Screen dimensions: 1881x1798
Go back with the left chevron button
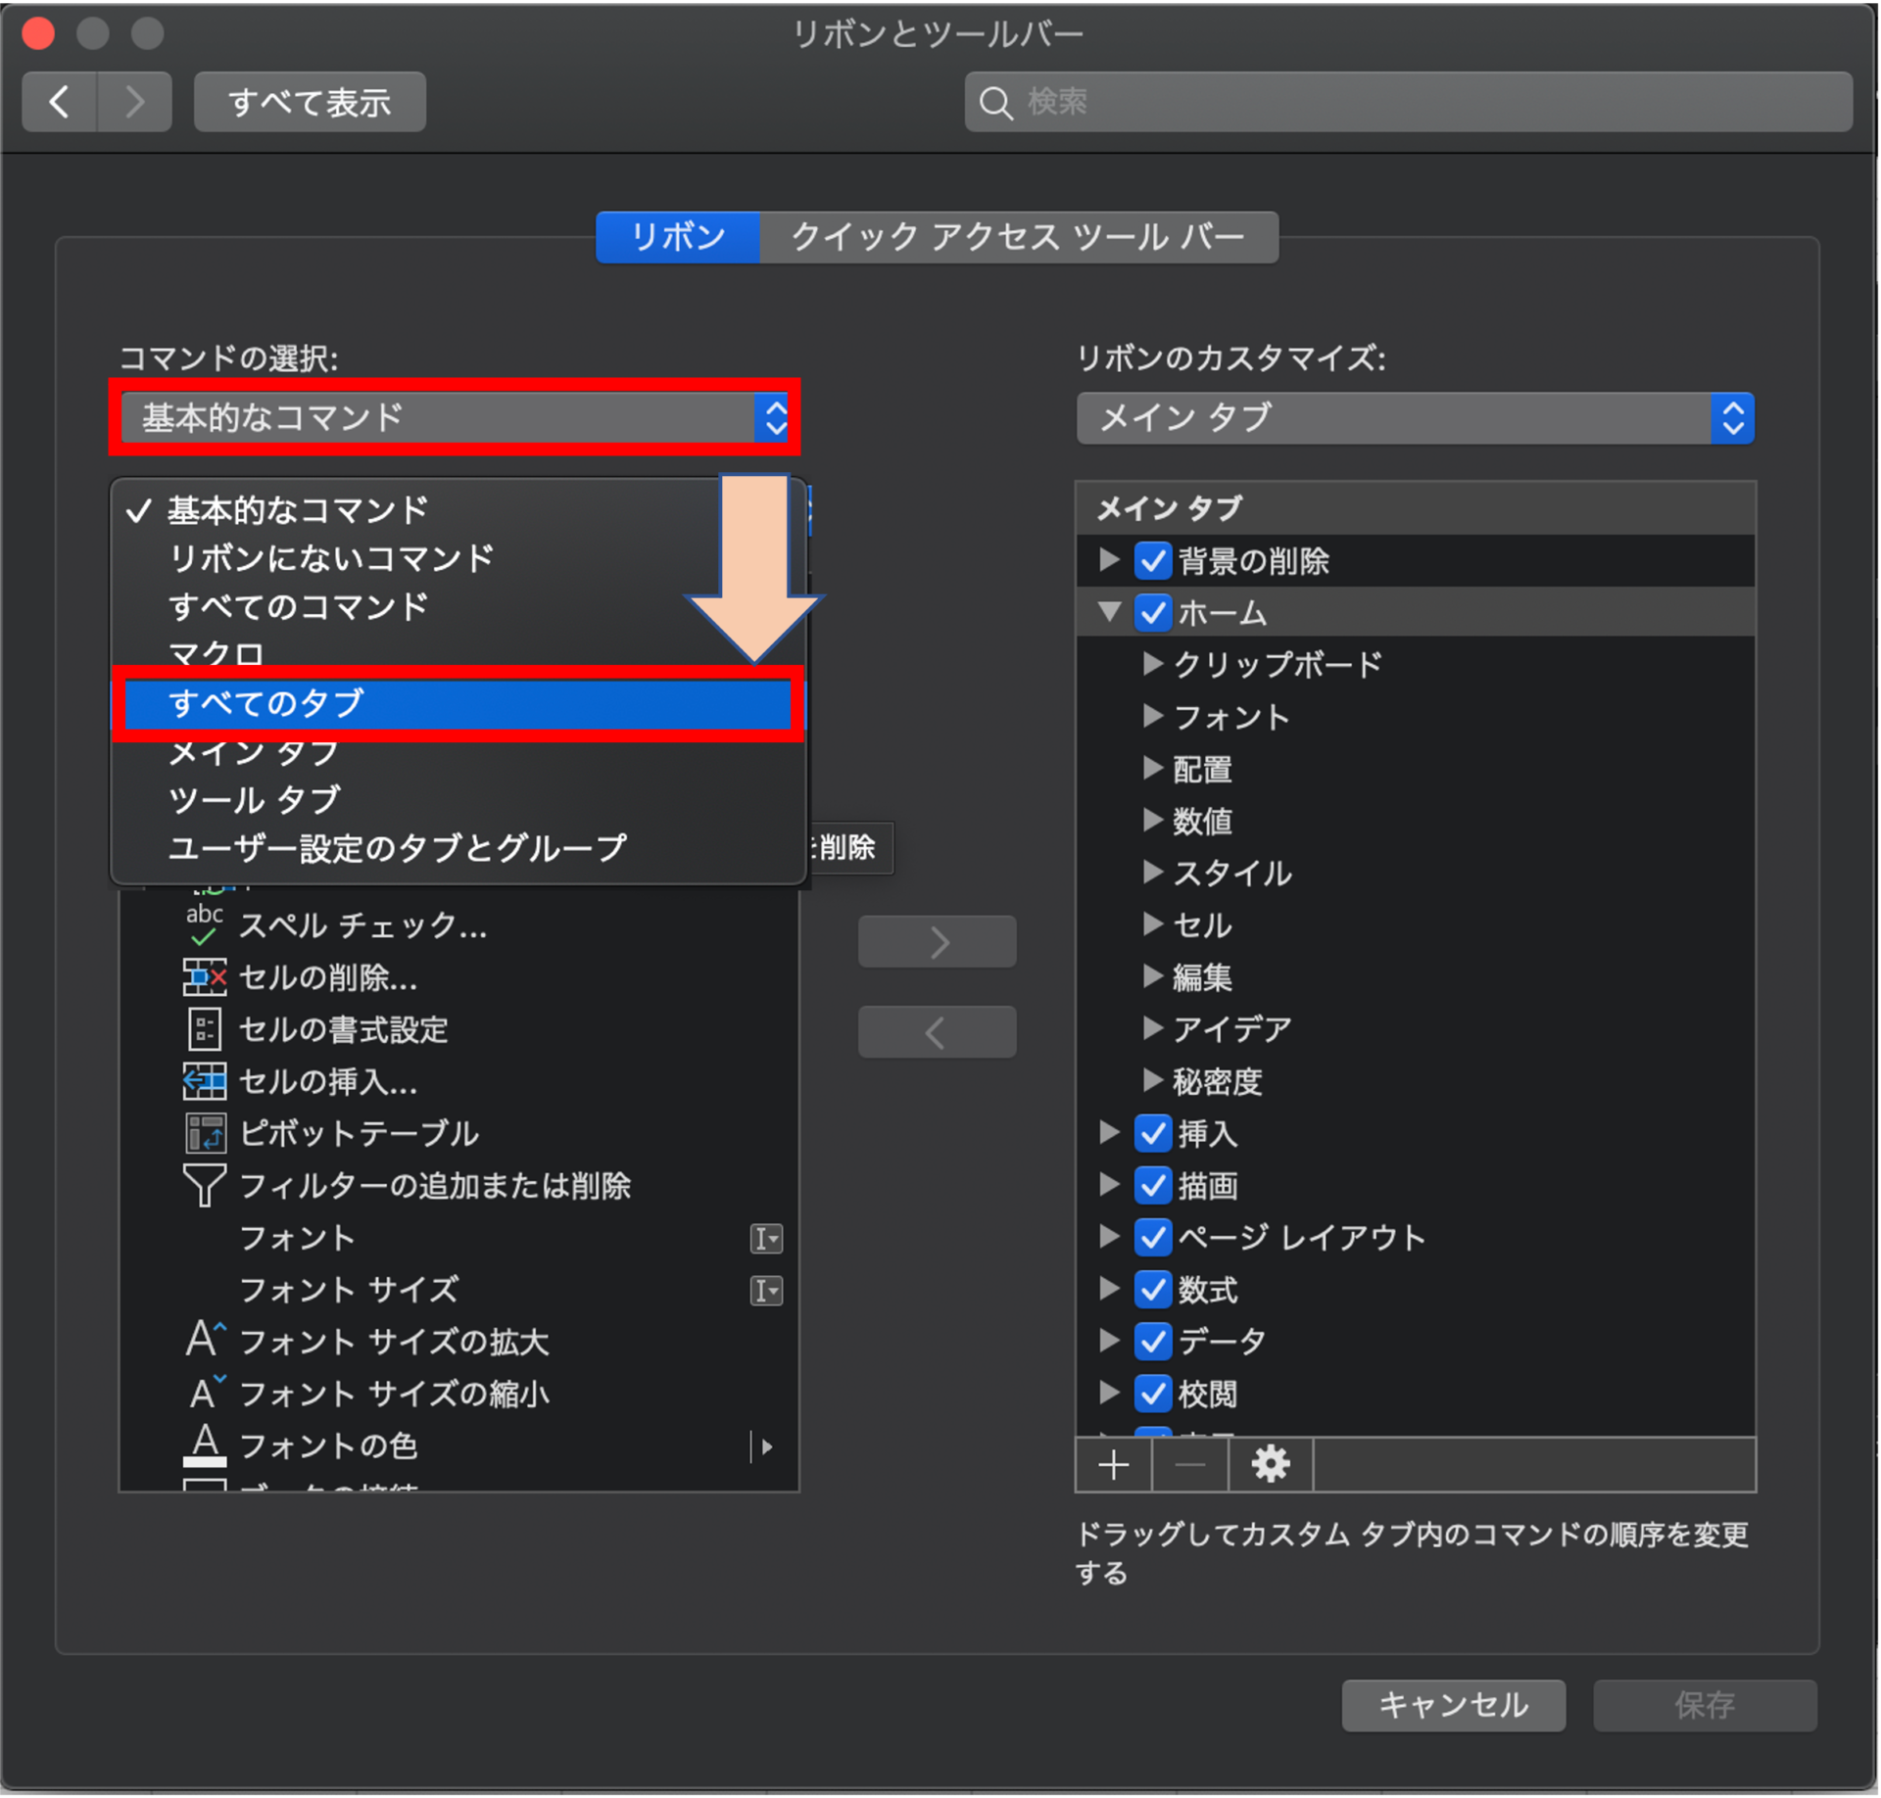59,102
